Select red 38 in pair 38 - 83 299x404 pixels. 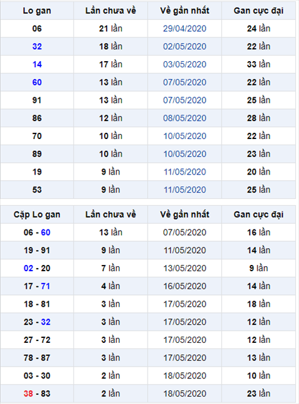pos(28,393)
